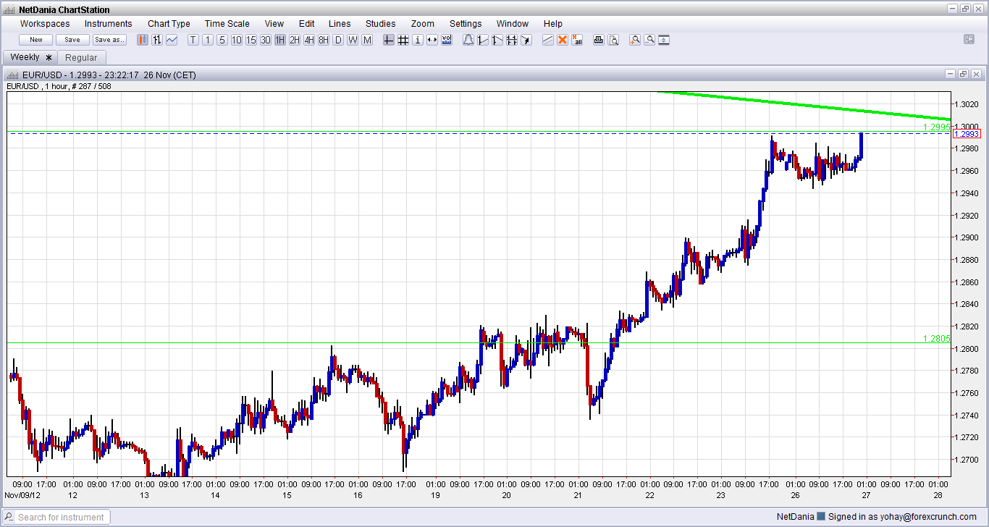This screenshot has width=989, height=527.
Task: Click the Save as.. button
Action: 109,40
